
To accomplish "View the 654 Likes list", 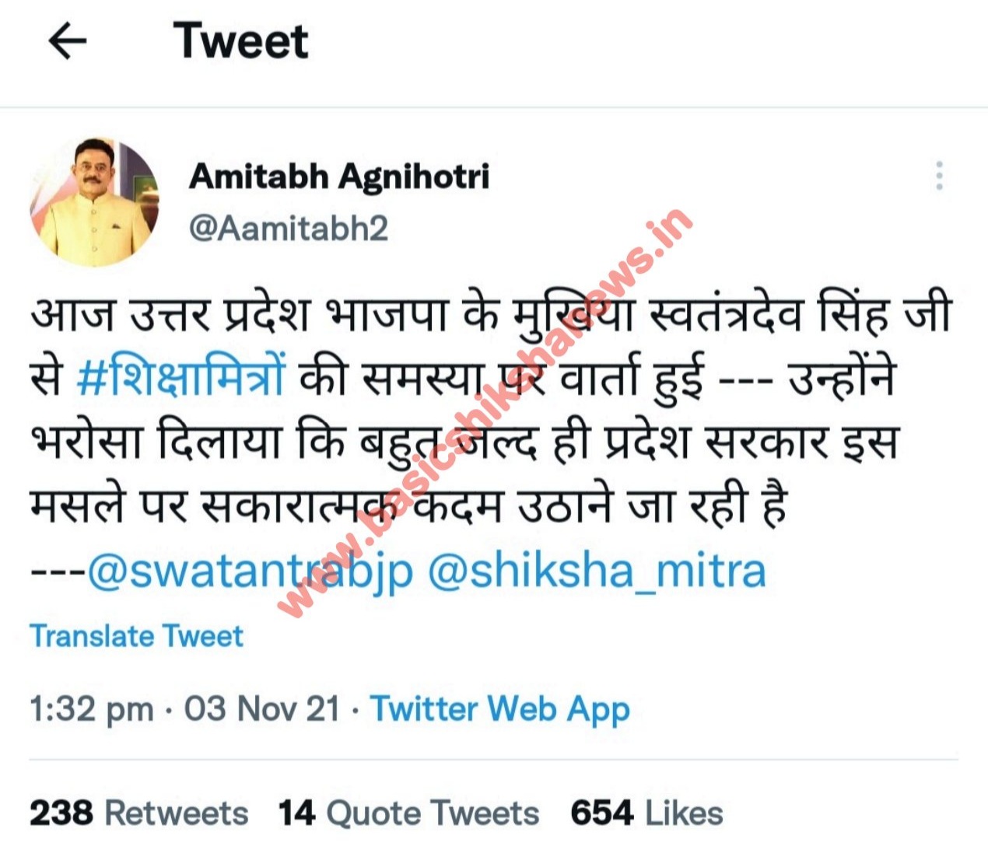I will click(646, 813).
